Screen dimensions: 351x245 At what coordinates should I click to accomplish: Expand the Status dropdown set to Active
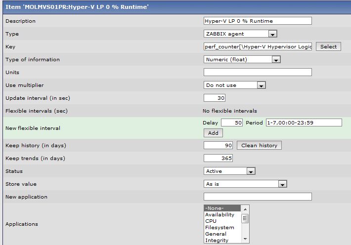click(230, 171)
